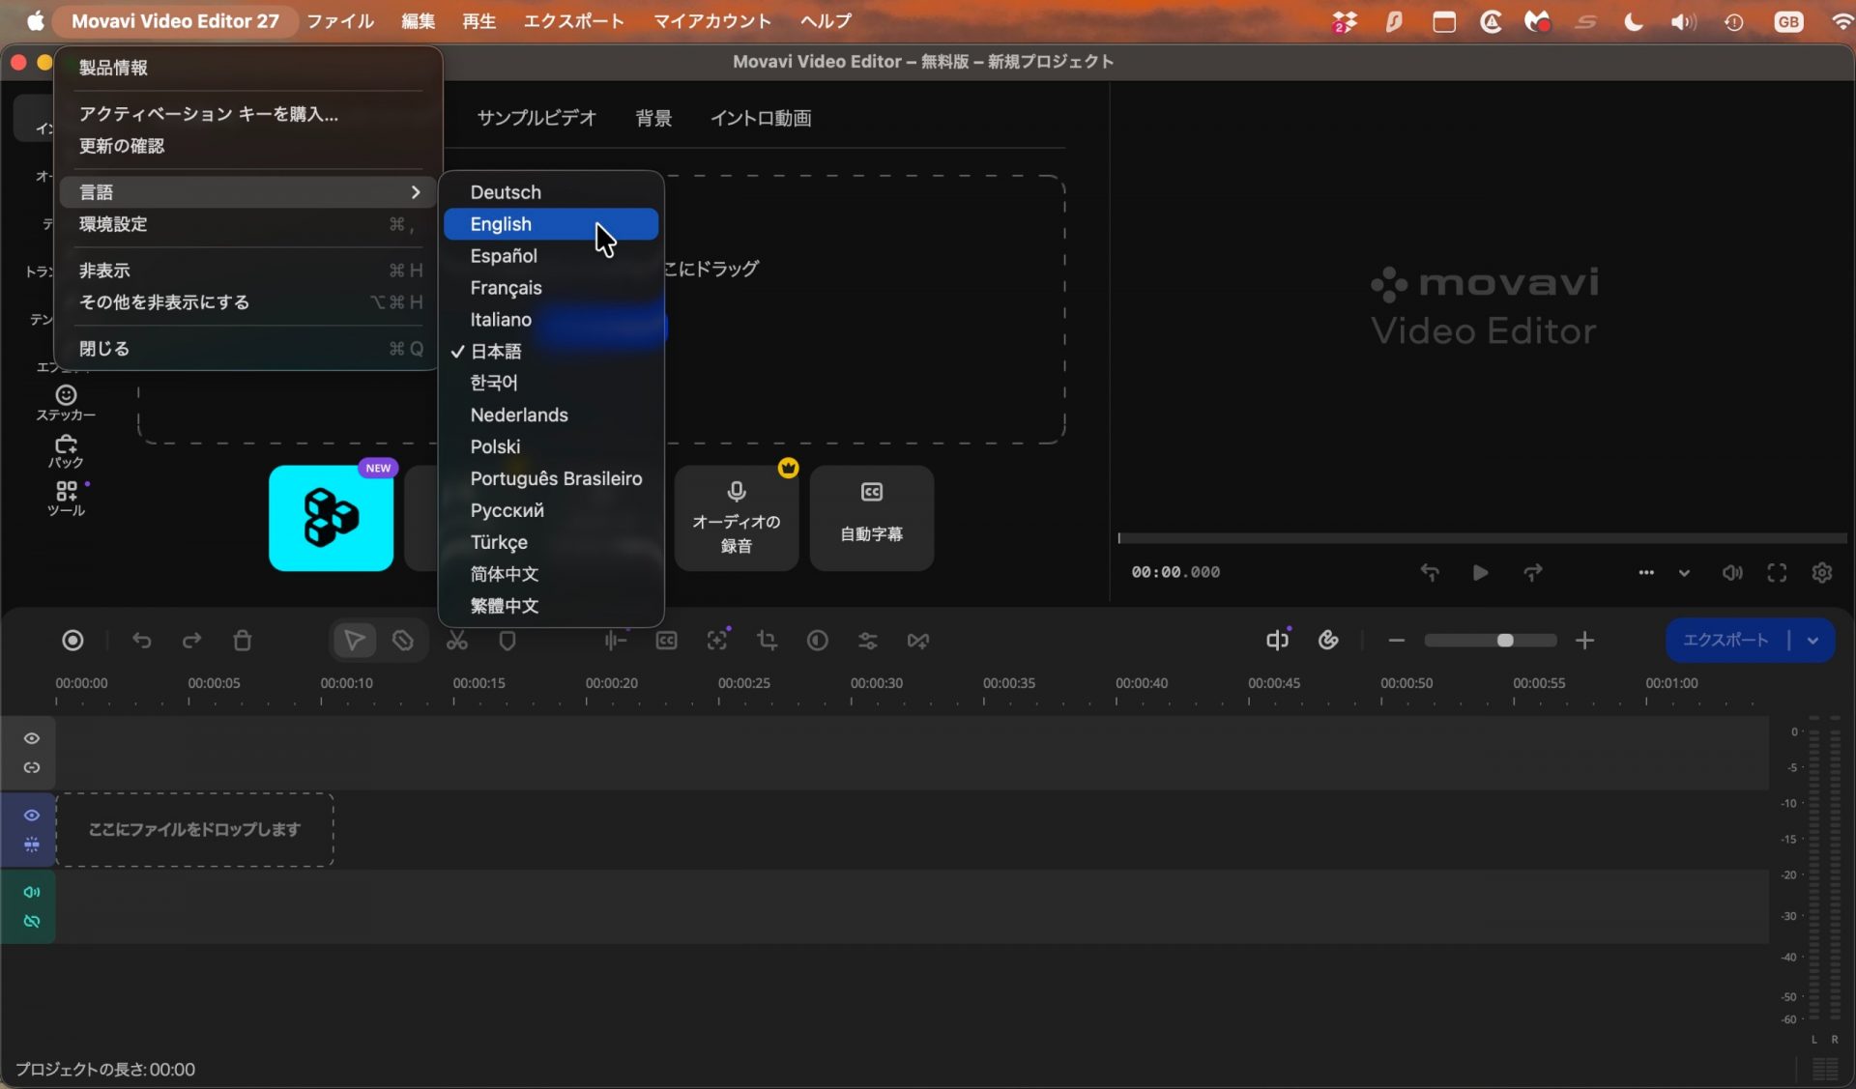Select the blade/razor tool next to arrow
1856x1089 pixels.
point(403,641)
